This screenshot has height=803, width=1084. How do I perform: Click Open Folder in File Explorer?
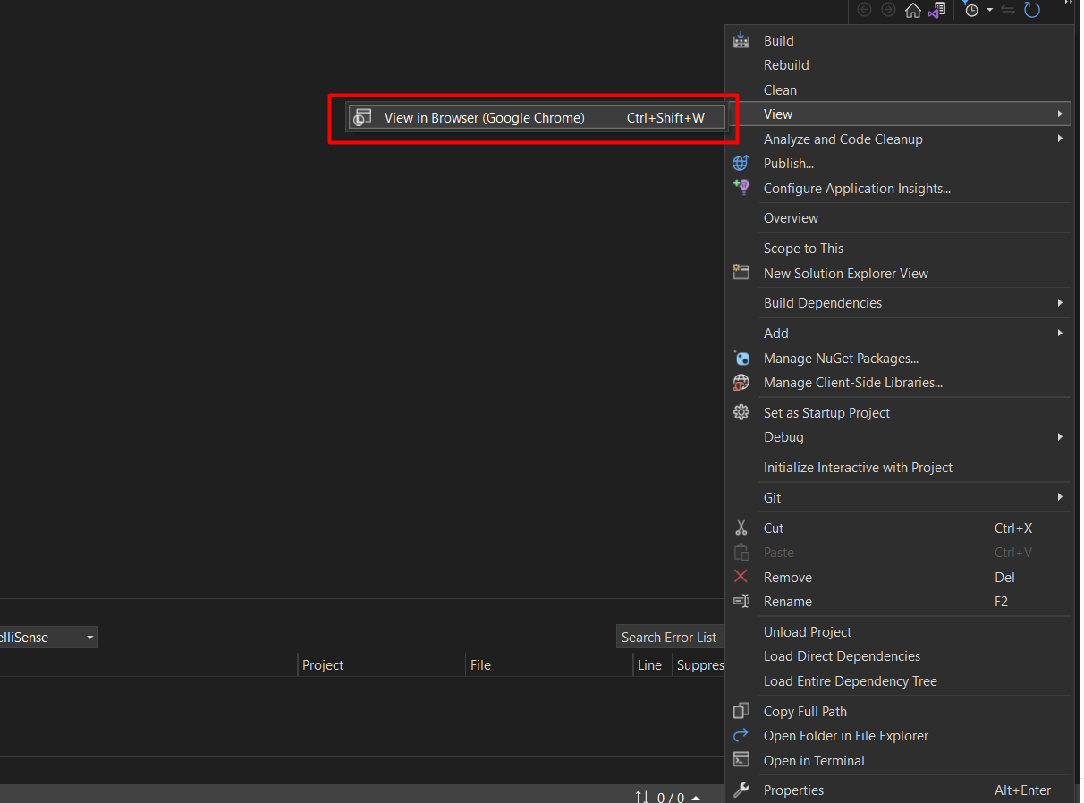(x=845, y=736)
